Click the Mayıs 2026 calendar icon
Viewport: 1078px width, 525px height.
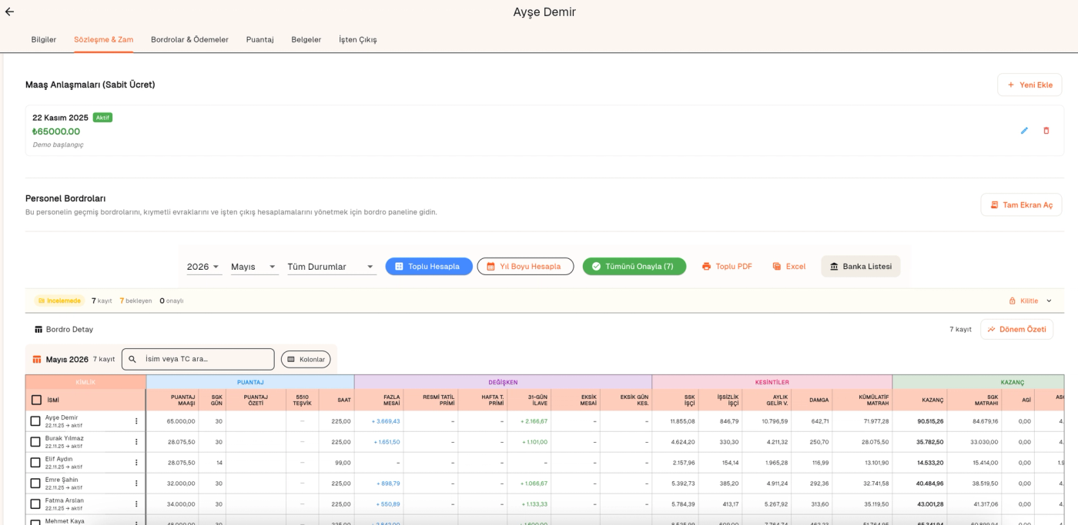coord(36,359)
